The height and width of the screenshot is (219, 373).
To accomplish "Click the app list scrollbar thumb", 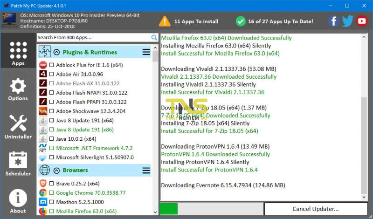I will coord(155,56).
